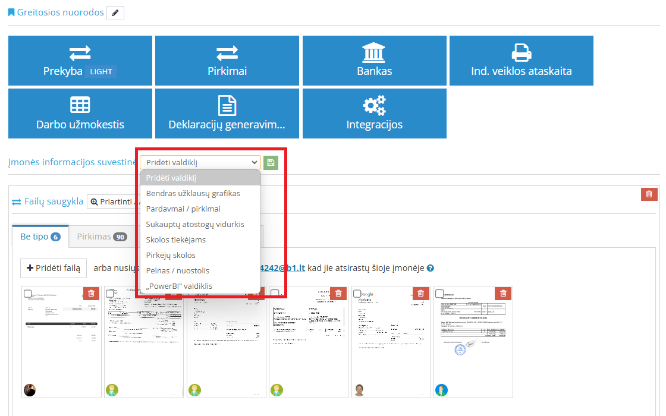Click trash icon on the first file thumbnail
The width and height of the screenshot is (666, 416).
click(91, 294)
